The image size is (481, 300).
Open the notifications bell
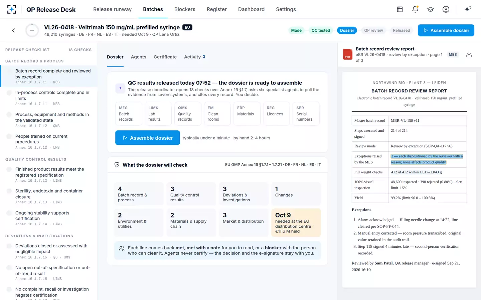pos(415,9)
